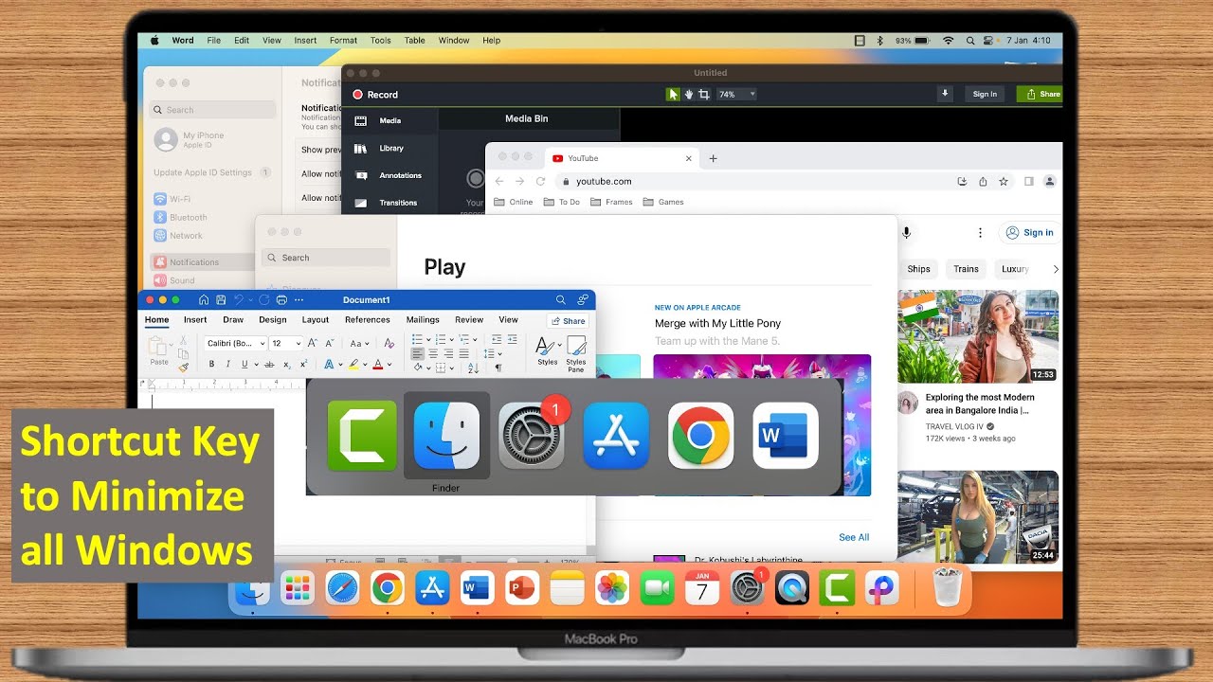Clear all formatting in Word ribbon
Screen dimensions: 1213x682
(389, 343)
